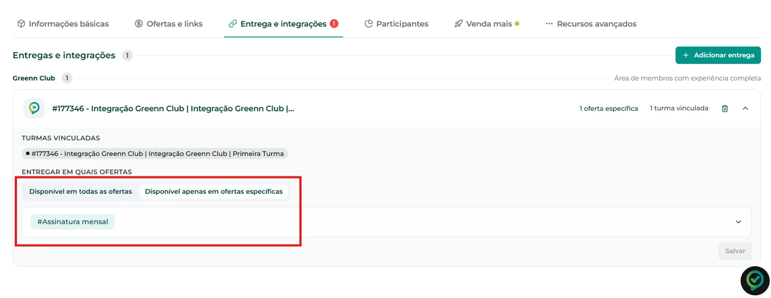Viewport: 771px width, 298px height.
Task: Open the Informações básicas tab
Action: tap(63, 24)
